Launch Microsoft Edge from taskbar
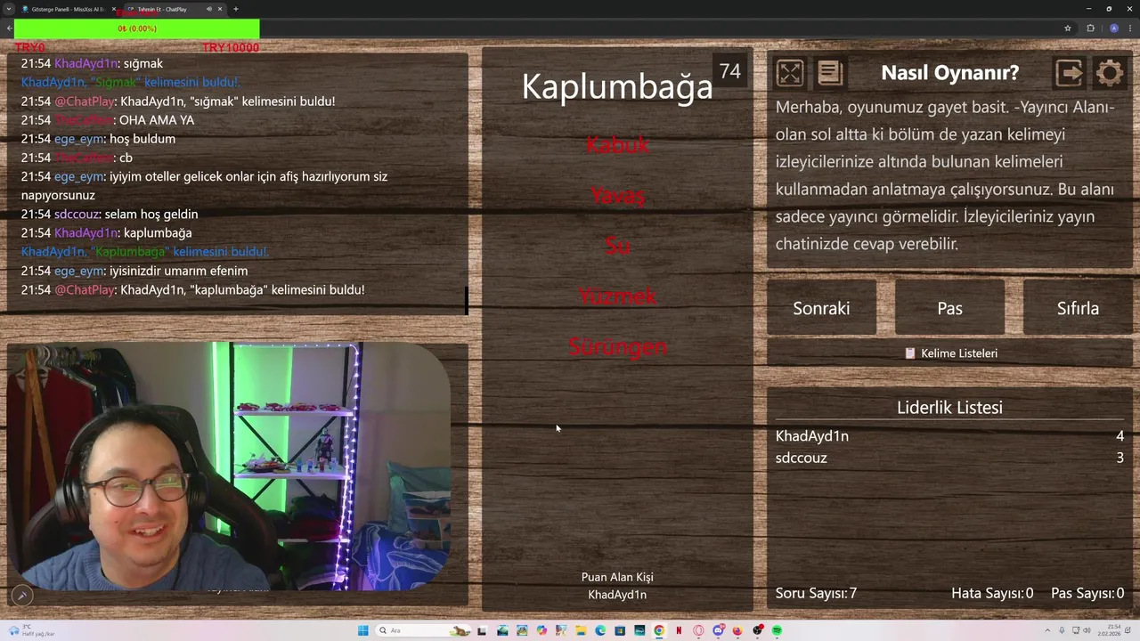The image size is (1140, 641). (600, 630)
